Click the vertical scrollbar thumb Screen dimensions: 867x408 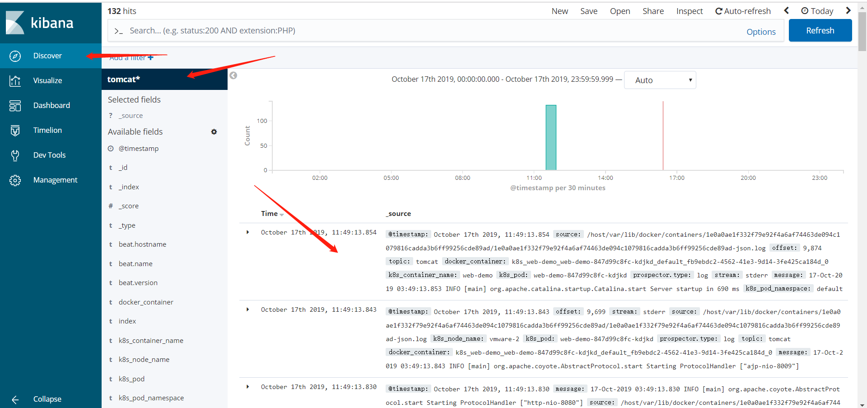[862, 32]
